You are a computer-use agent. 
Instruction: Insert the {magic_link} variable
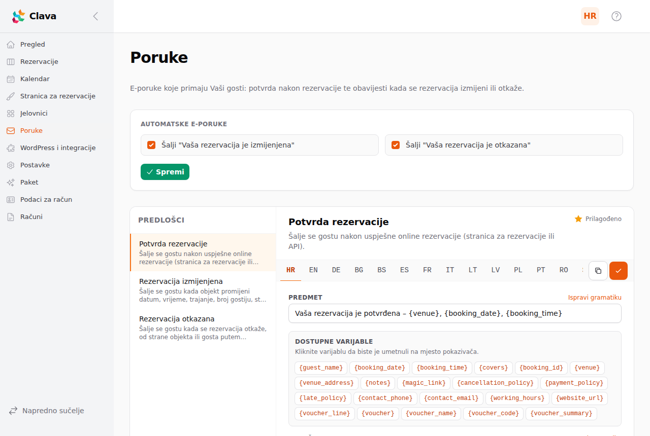[424, 383]
